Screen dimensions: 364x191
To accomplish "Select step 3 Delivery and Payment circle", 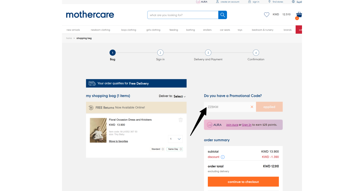I will pyautogui.click(x=208, y=53).
